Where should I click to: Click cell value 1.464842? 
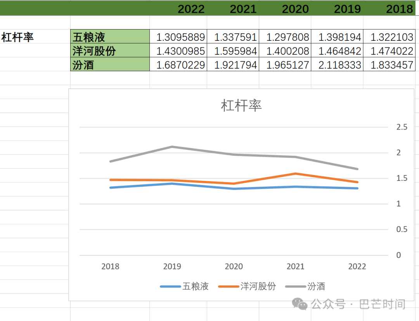(x=337, y=51)
